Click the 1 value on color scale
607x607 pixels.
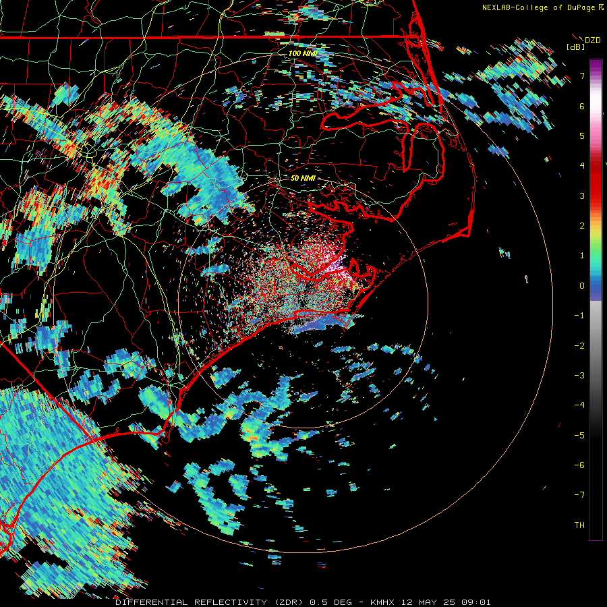click(582, 256)
